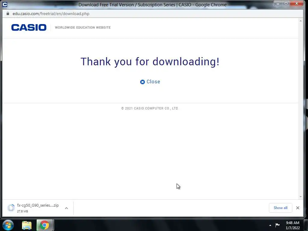Click the copyright 2021 CASIO footer text
308x231 pixels.
[x=150, y=108]
